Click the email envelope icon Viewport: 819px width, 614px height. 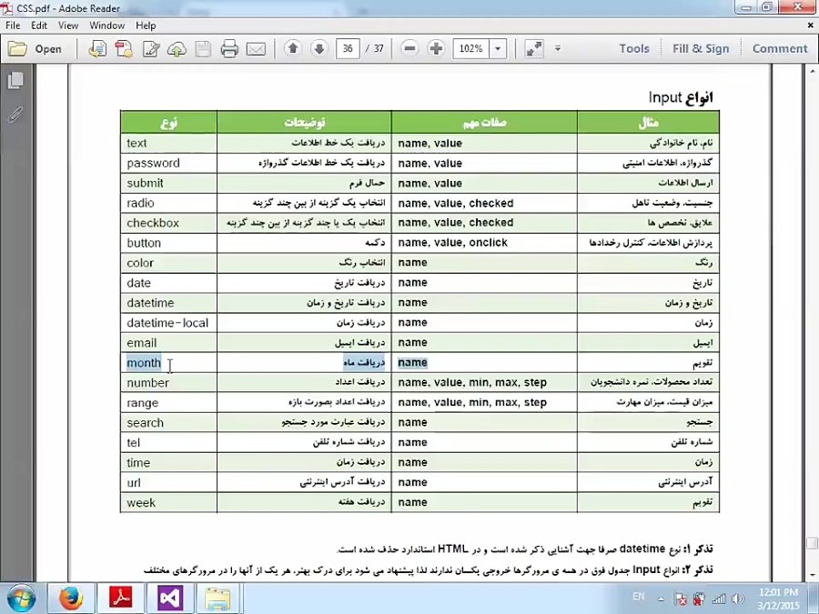tap(256, 49)
